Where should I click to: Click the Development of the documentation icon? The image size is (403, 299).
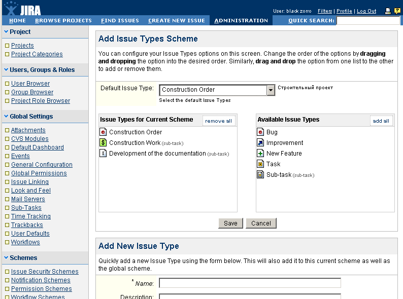pos(103,154)
